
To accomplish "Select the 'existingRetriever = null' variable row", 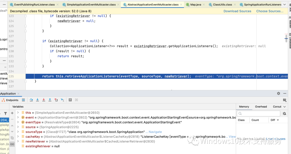I will point(126,146).
